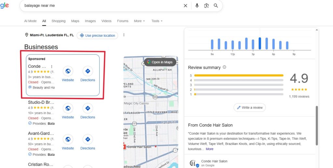Click the location pin icon
Image resolution: width=333 pixels, height=168 pixels.
[27, 35]
